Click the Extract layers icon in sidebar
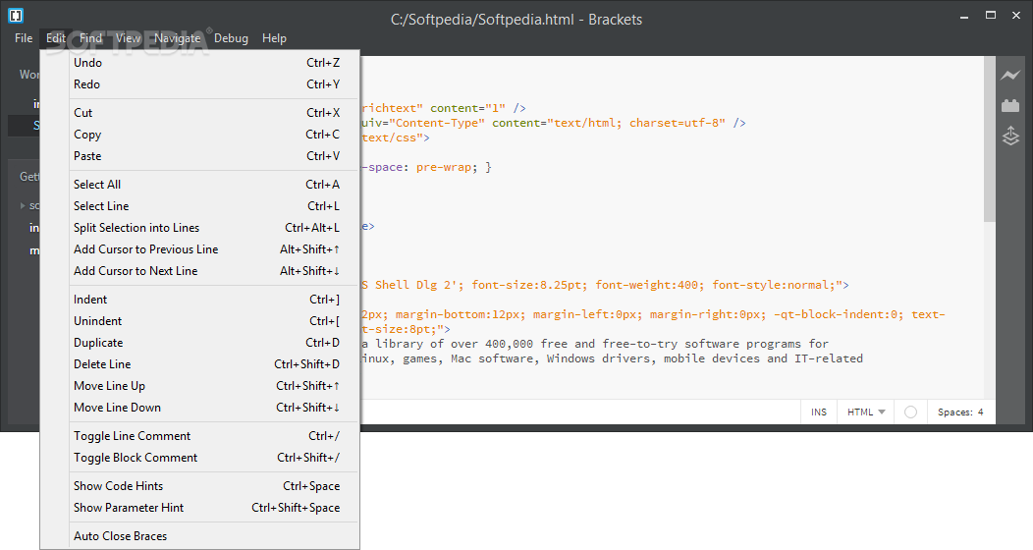This screenshot has height=550, width=1033. (1010, 136)
